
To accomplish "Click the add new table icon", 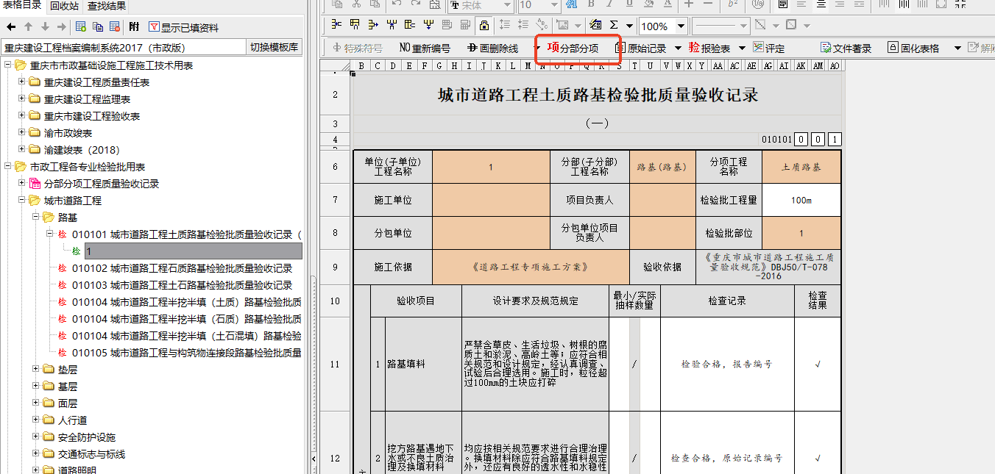I will 81,27.
